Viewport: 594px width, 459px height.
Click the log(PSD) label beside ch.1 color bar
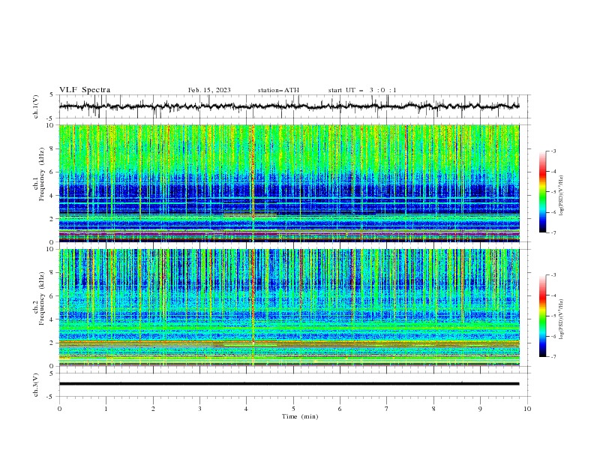[562, 196]
